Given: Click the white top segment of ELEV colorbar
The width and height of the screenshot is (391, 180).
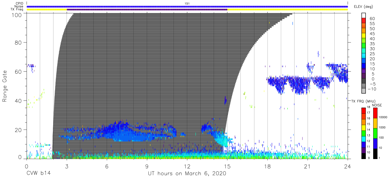Looking at the screenshot, I should tap(364, 15).
